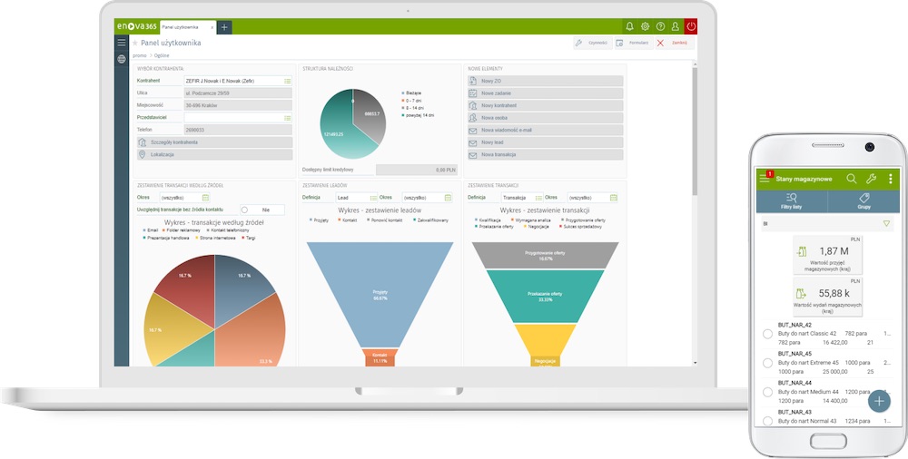This screenshot has height=459, width=908.
Task: Expand the mobile filter dropdown triangle
Action: pos(886,222)
